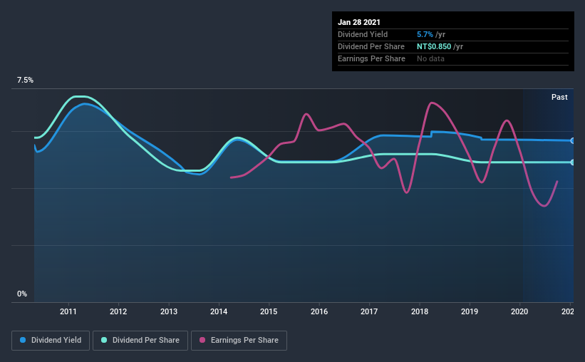Click the Jan 28 2021 tooltip date
Screen dimensions: 585x362
359,22
